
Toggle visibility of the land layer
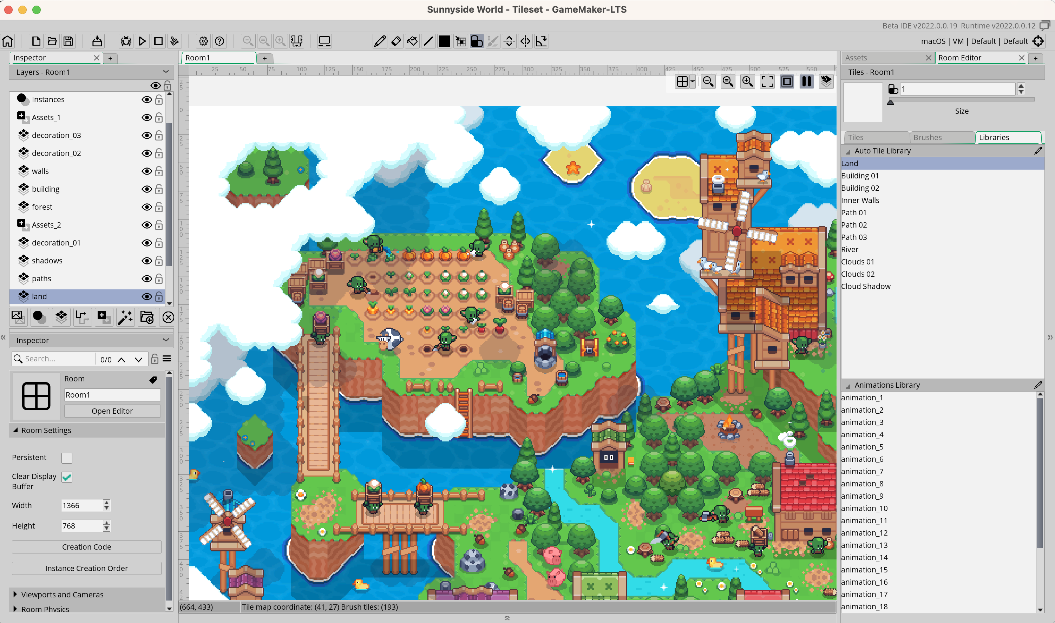[x=146, y=296]
